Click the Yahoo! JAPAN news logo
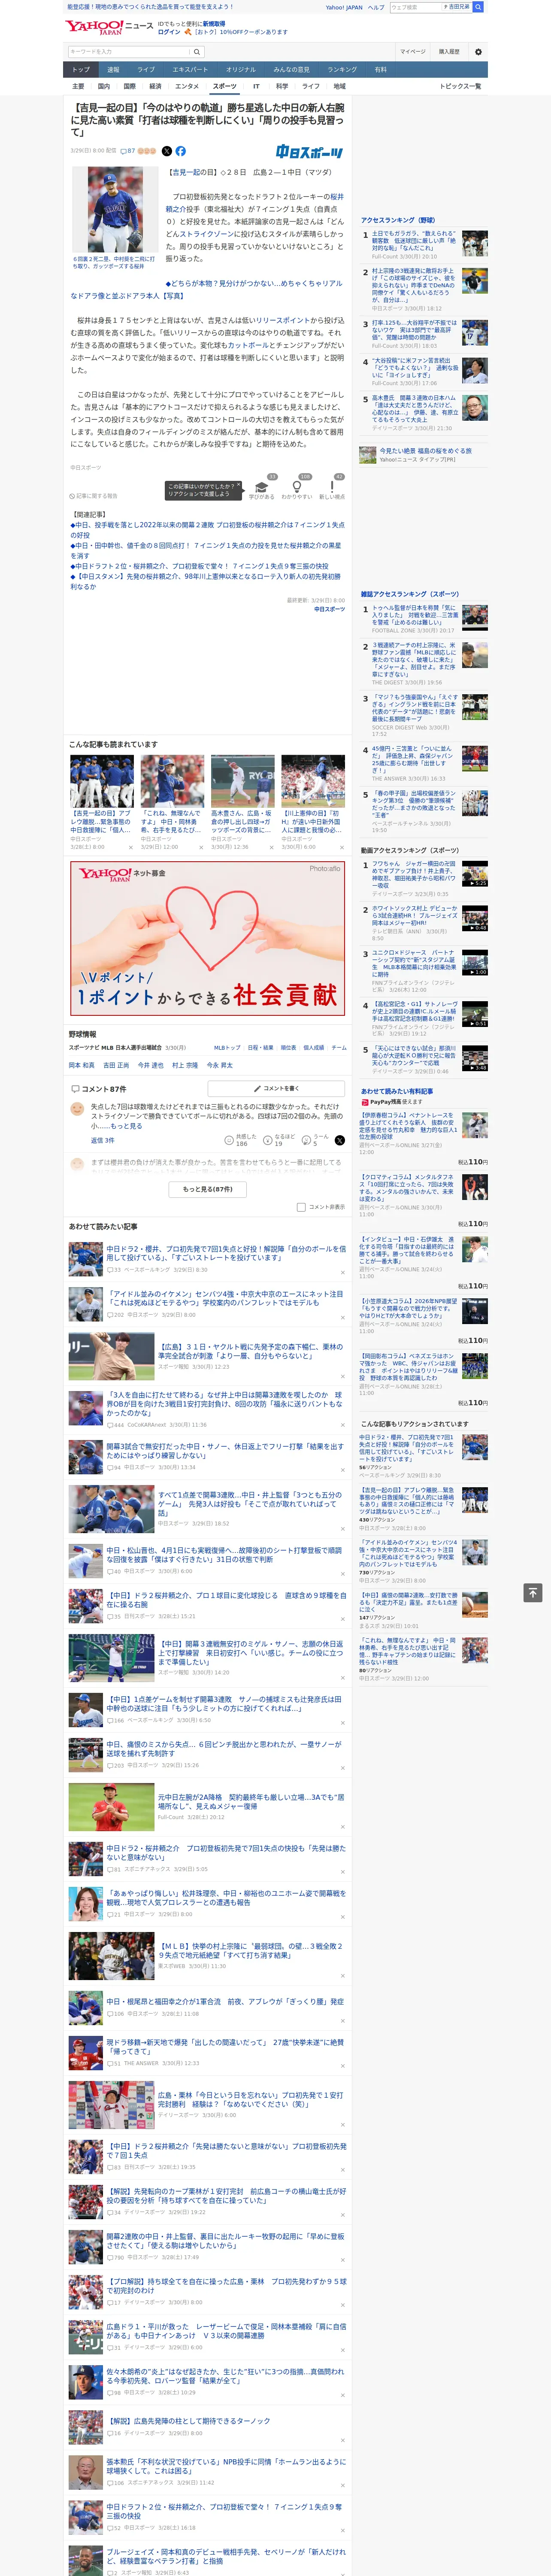The width and height of the screenshot is (551, 2576). tap(109, 27)
